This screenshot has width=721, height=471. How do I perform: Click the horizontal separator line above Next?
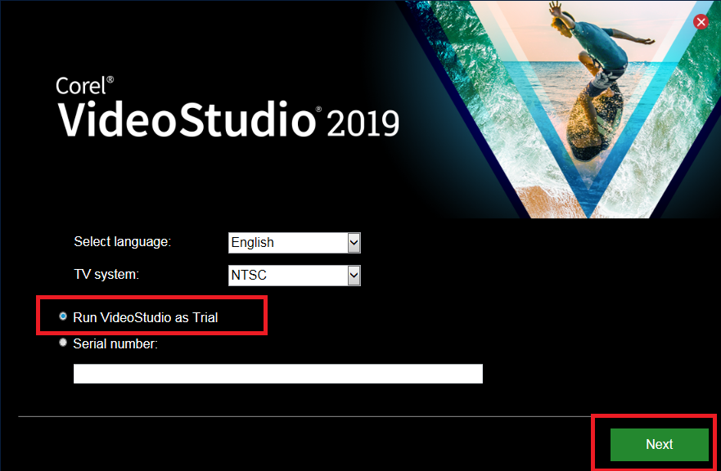click(303, 417)
